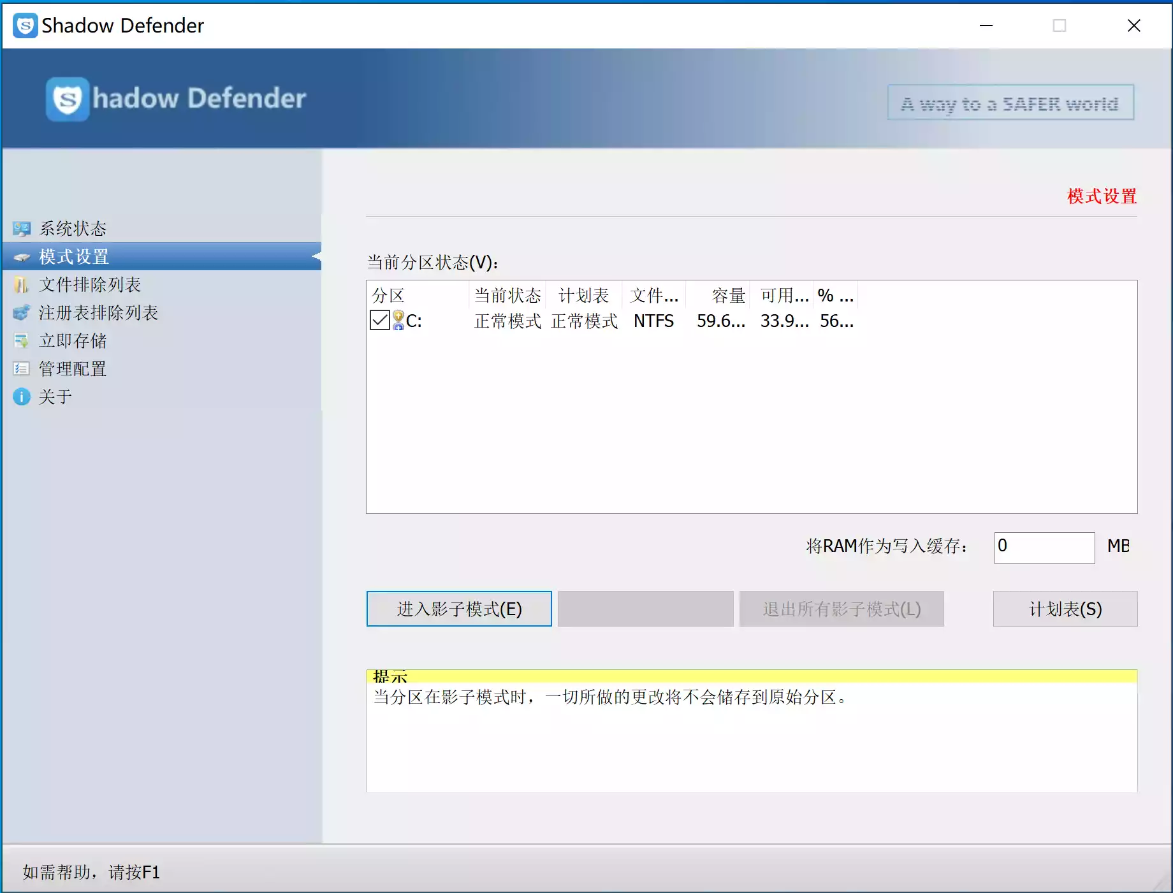Click the mode settings drive icon
This screenshot has width=1173, height=893.
pos(22,257)
